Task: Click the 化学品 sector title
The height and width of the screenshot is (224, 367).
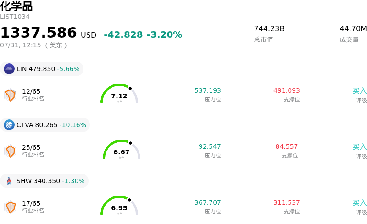Action: pyautogui.click(x=17, y=6)
